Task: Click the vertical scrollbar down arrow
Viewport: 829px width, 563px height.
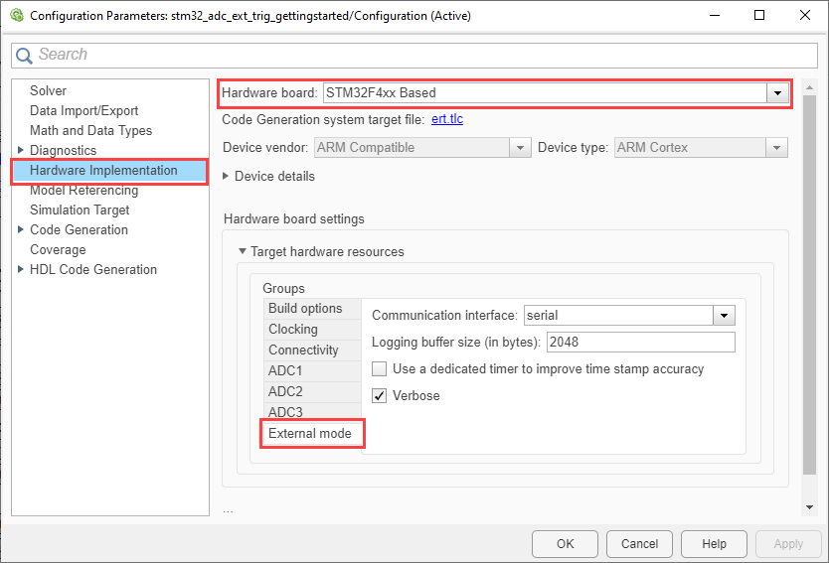Action: pyautogui.click(x=810, y=507)
